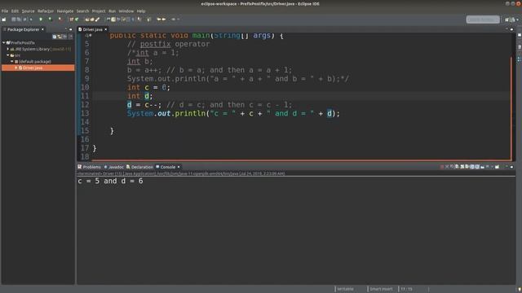Expand the JRE System Library node

click(8, 49)
